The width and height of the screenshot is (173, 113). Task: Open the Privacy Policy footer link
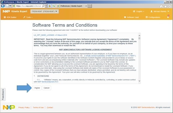click(x=24, y=107)
